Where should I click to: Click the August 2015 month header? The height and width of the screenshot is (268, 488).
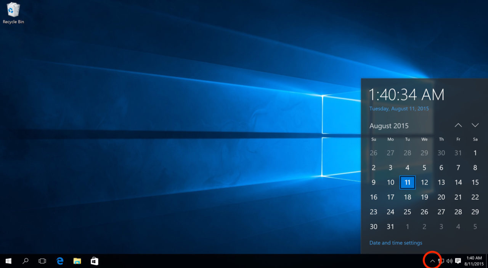coord(389,125)
